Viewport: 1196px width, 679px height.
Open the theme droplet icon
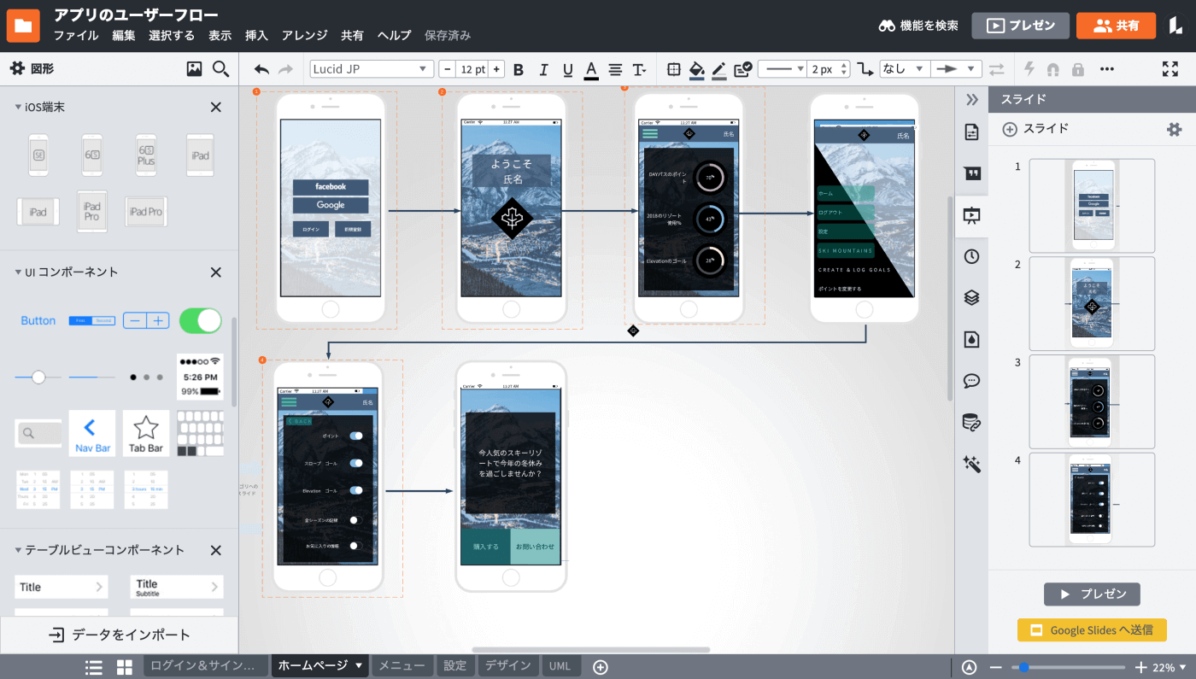point(971,339)
